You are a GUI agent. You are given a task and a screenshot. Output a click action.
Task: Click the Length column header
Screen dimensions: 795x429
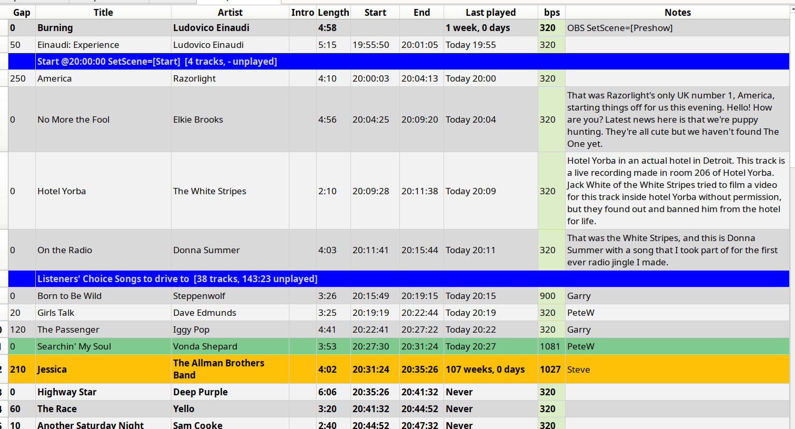pos(333,12)
